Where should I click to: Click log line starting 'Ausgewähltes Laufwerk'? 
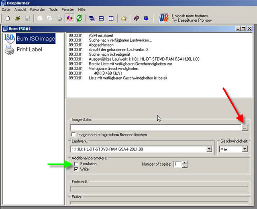pos(144,59)
